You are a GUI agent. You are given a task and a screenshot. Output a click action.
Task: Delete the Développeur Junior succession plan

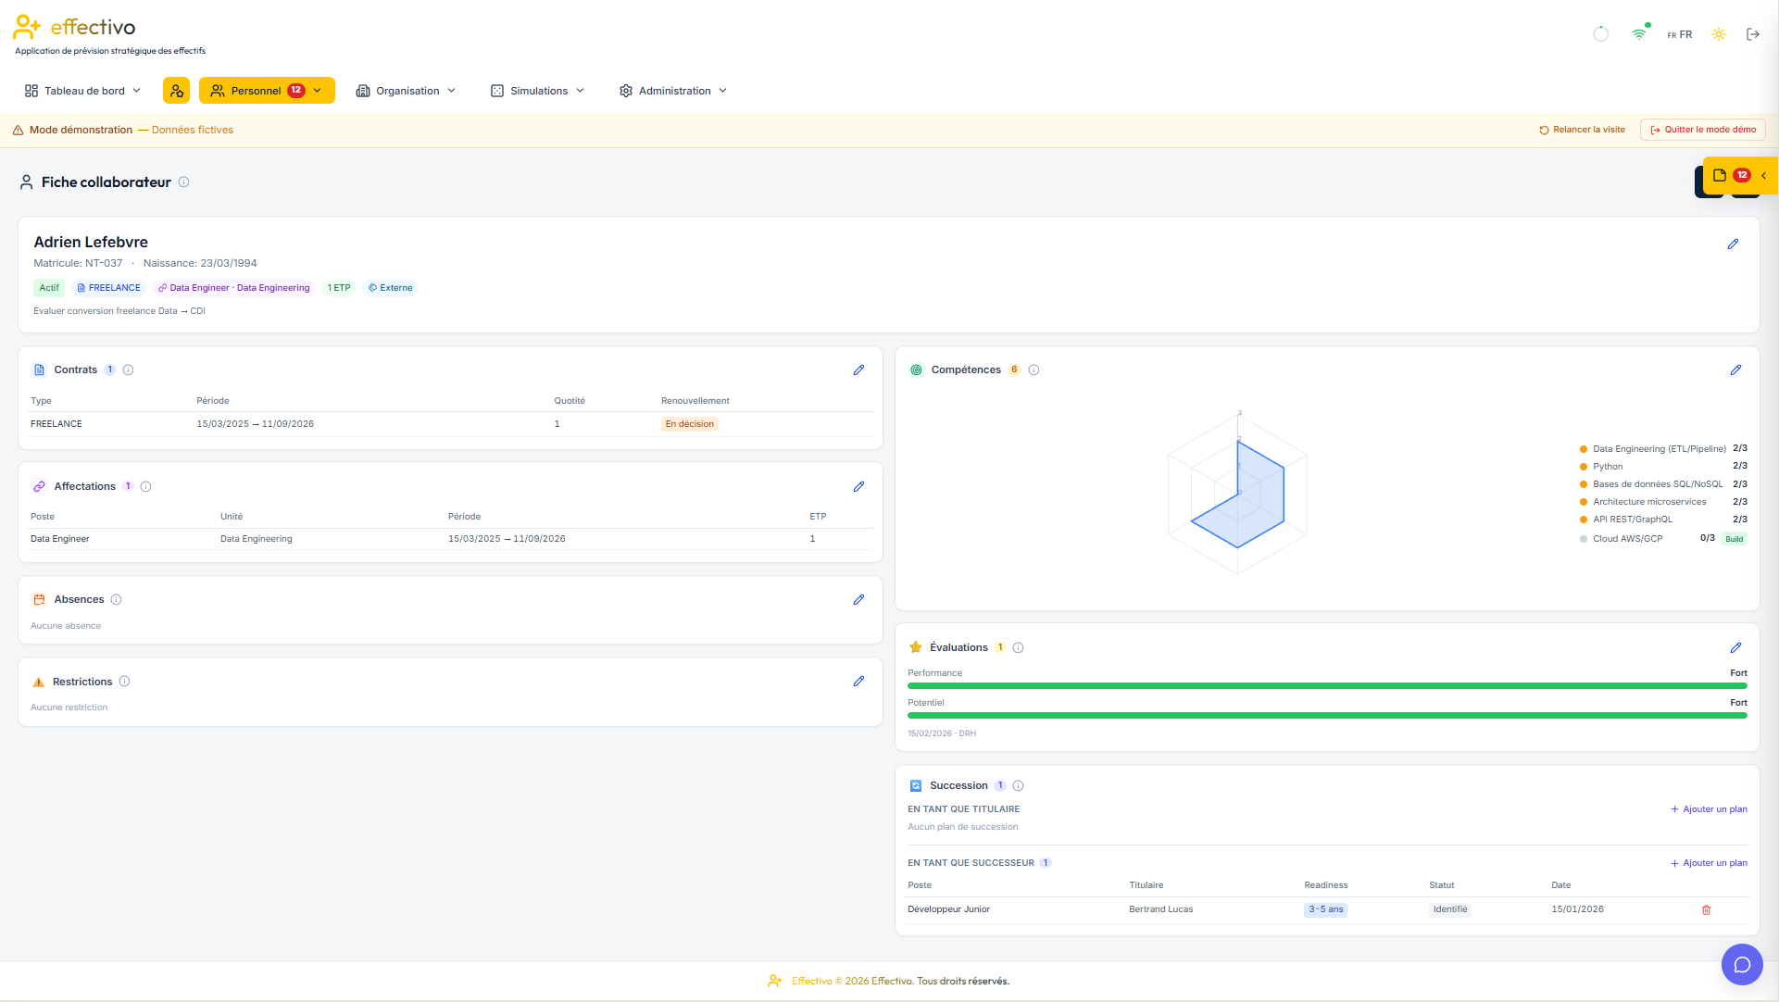pos(1706,910)
